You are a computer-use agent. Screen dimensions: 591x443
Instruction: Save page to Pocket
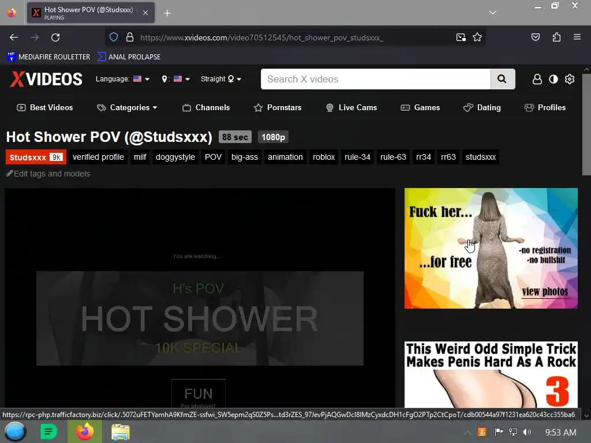point(535,37)
